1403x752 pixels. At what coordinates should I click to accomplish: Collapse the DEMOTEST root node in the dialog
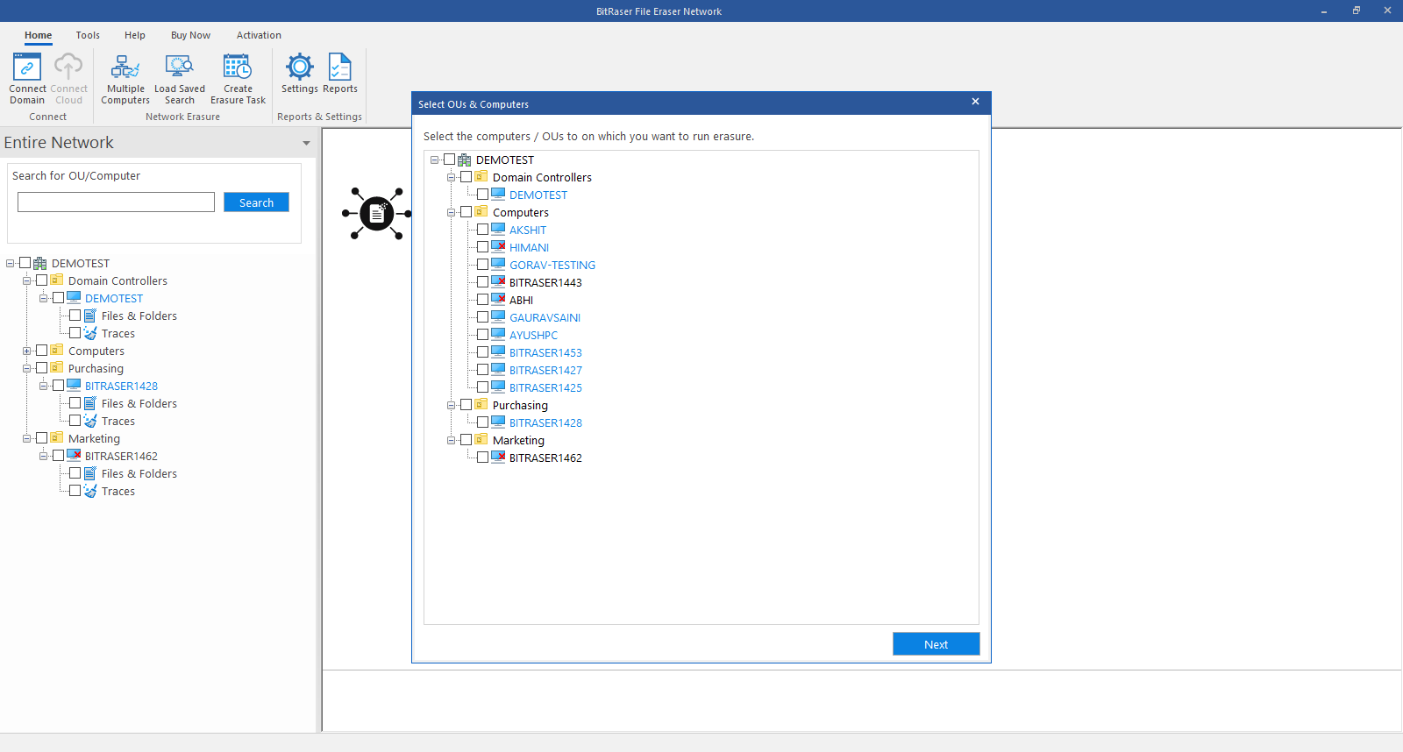coord(434,160)
